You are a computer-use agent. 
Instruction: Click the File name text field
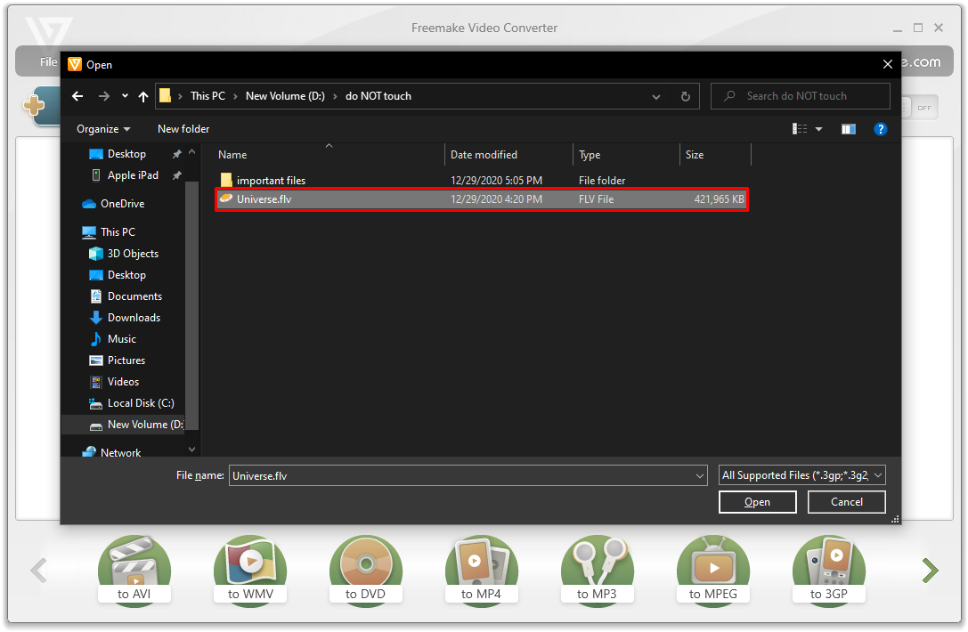(461, 476)
